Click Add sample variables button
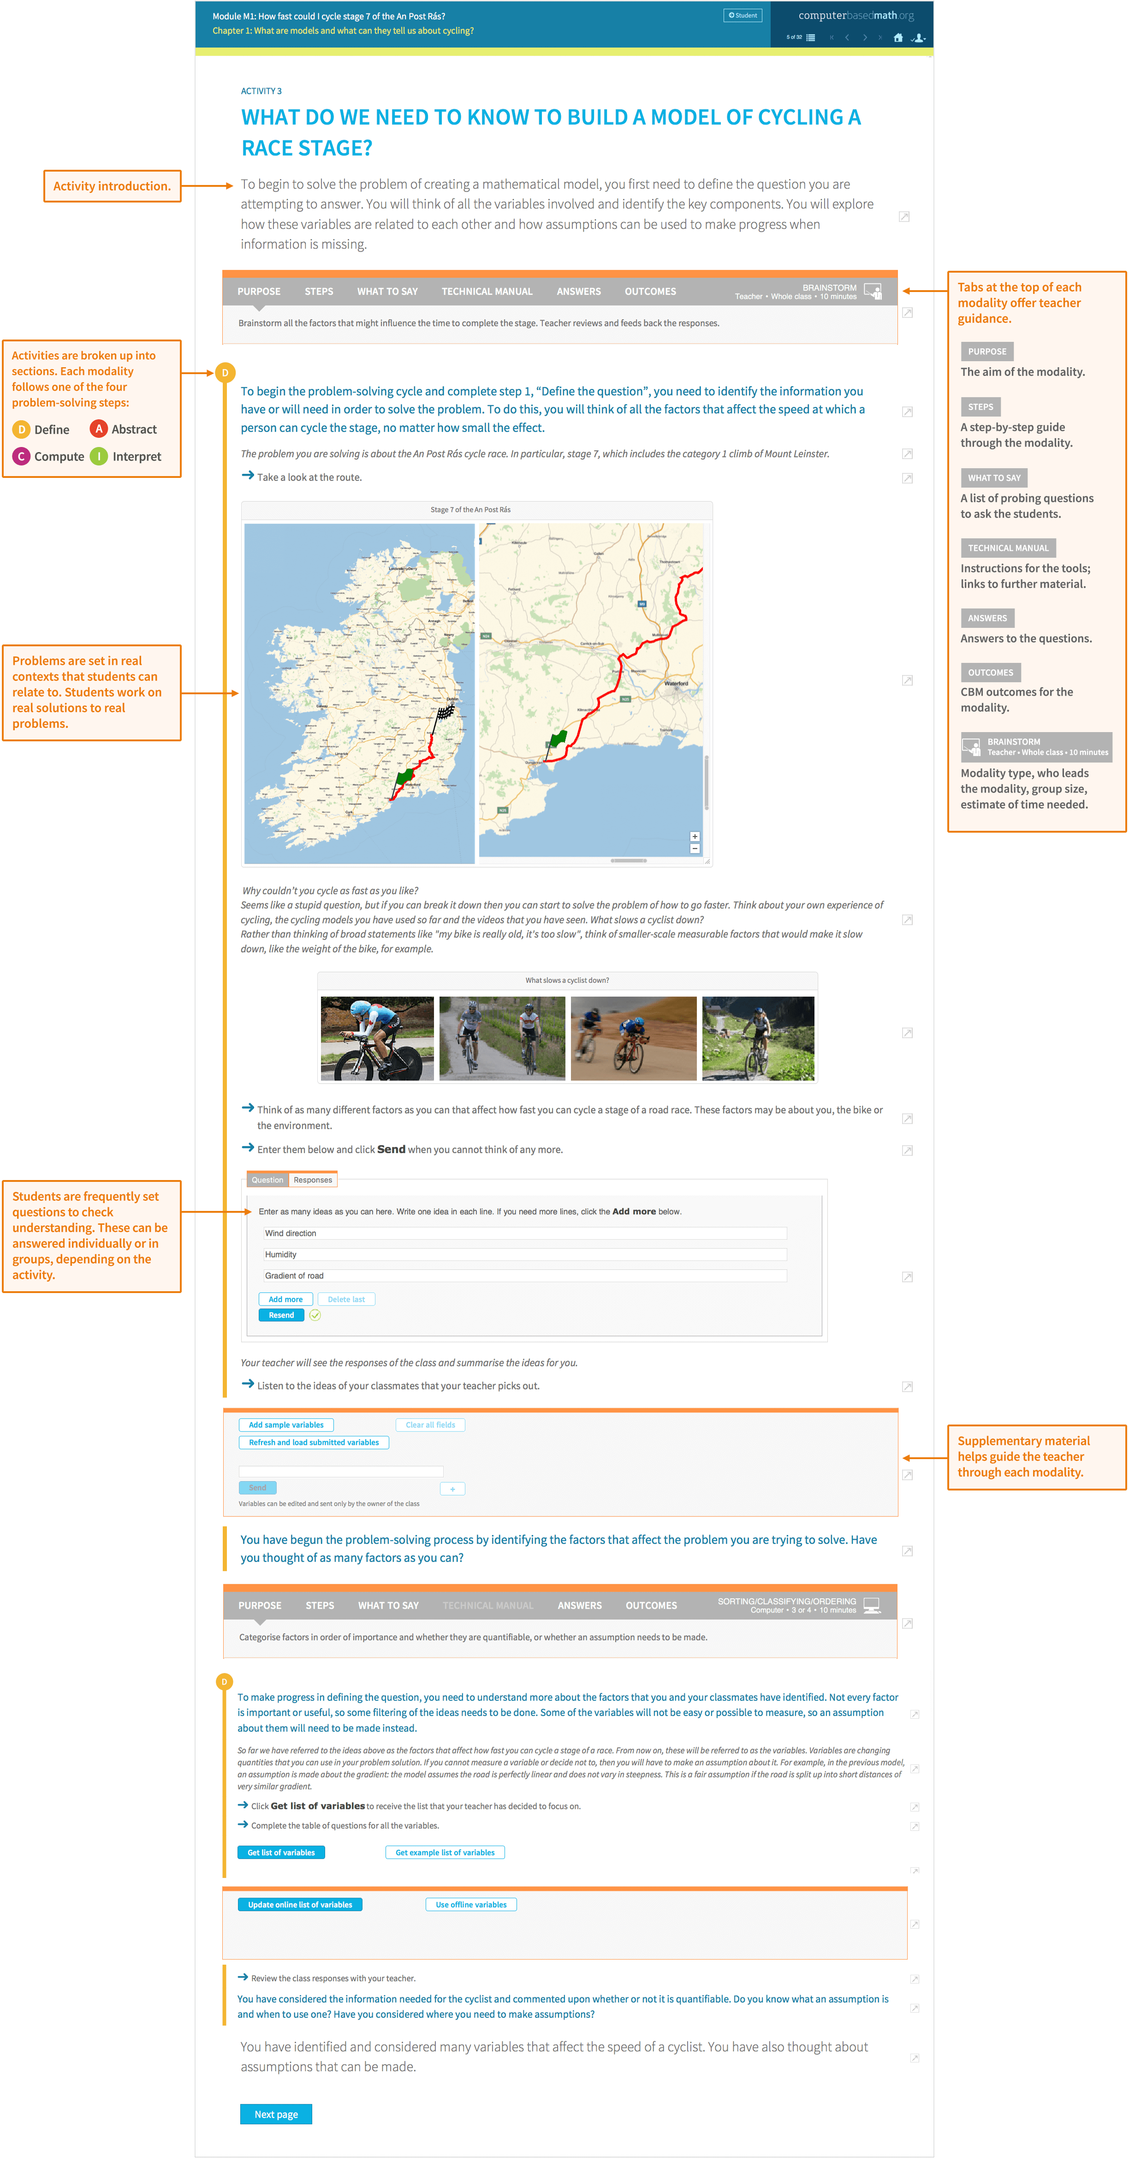 (x=285, y=1425)
